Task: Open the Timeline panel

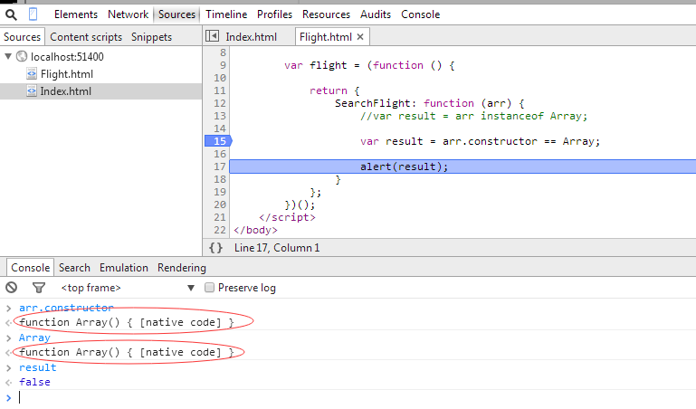Action: pos(226,14)
